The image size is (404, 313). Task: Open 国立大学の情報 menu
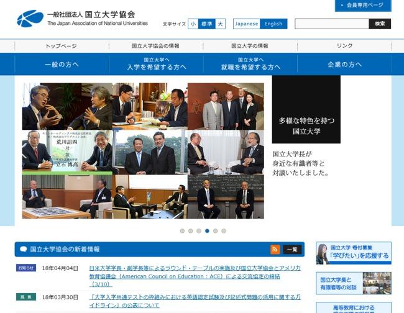tap(250, 46)
